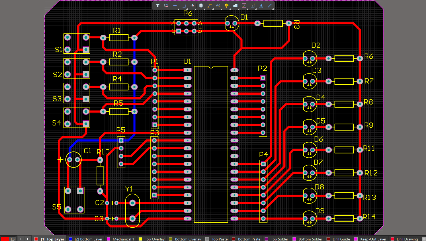The height and width of the screenshot is (241, 426).
Task: Select the Place Dimension tool
Action: [x=253, y=6]
